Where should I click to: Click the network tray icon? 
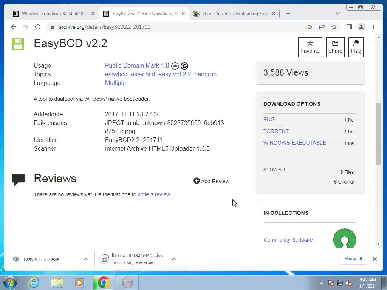coord(340,283)
